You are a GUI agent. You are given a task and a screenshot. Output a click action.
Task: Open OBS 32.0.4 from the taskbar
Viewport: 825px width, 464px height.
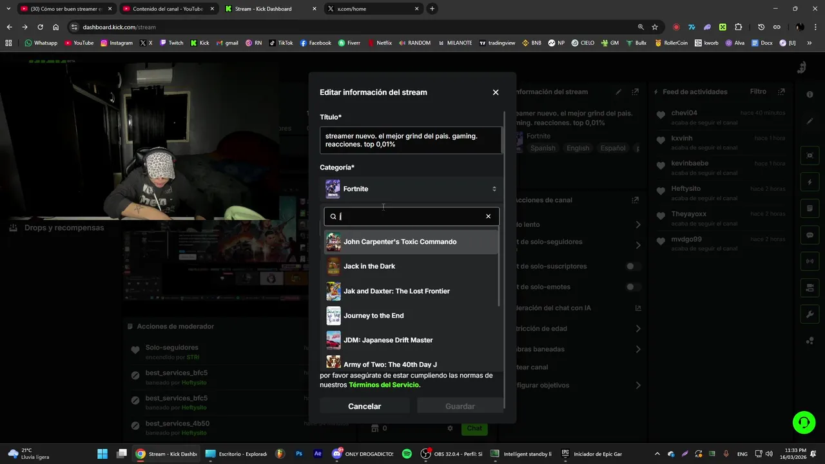click(x=452, y=454)
